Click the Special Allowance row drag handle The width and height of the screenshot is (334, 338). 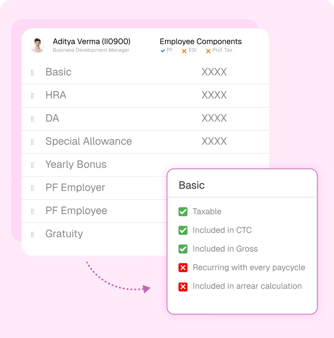point(32,142)
